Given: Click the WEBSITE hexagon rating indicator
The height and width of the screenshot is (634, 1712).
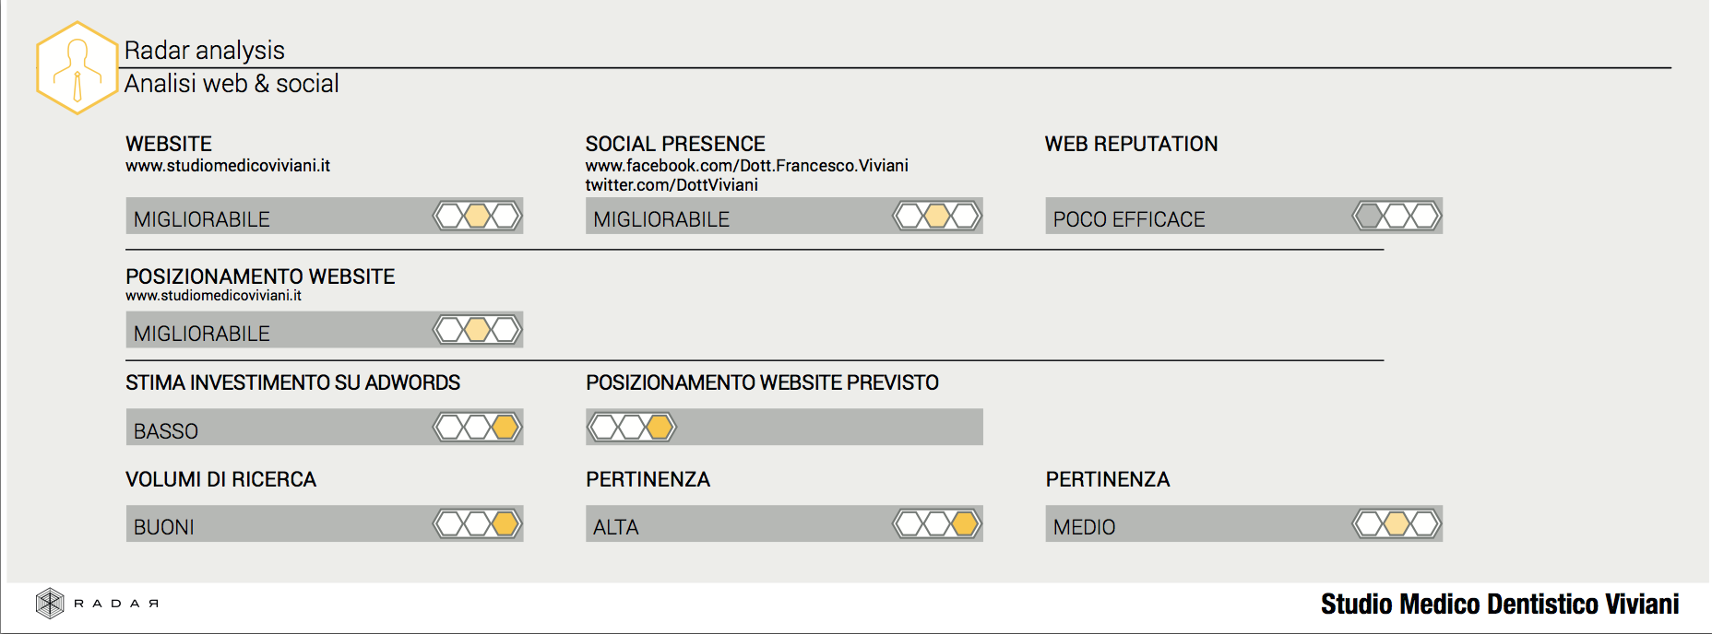Looking at the screenshot, I should tap(478, 216).
